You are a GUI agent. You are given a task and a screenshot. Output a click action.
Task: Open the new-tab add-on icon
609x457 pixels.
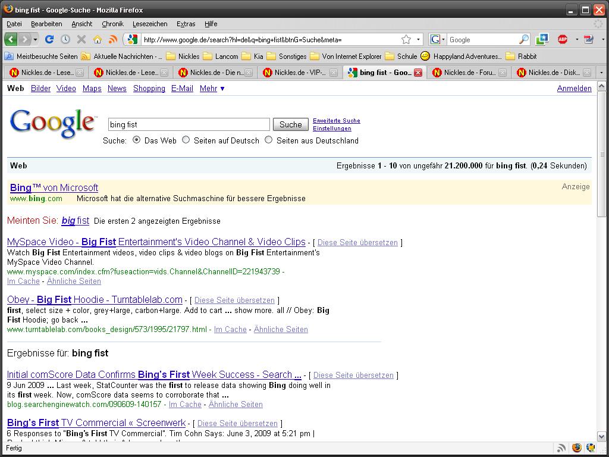click(x=542, y=39)
